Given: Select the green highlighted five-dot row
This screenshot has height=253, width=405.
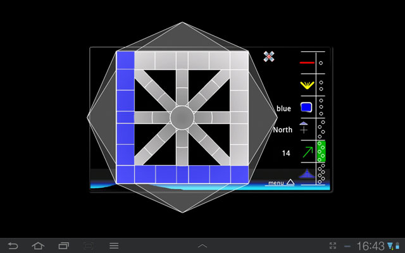Looking at the screenshot, I should coord(321,151).
